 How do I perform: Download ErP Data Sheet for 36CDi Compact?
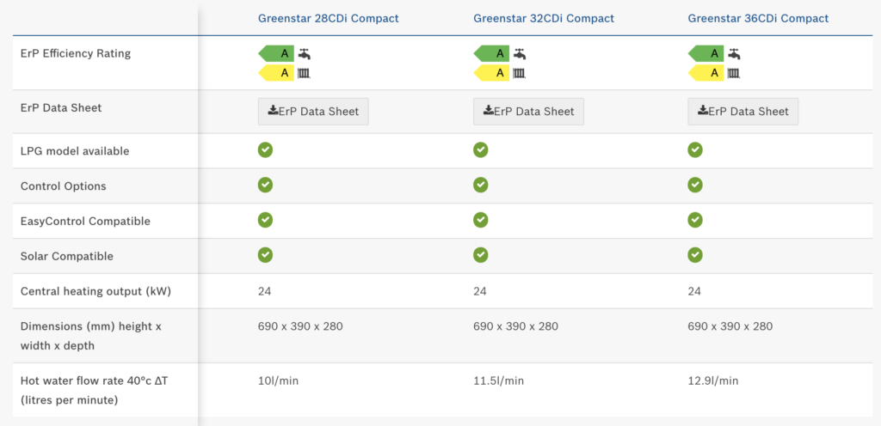(x=742, y=111)
